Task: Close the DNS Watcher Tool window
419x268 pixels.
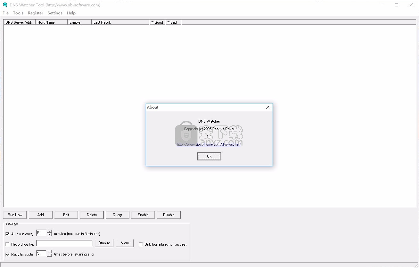Action: coord(411,5)
